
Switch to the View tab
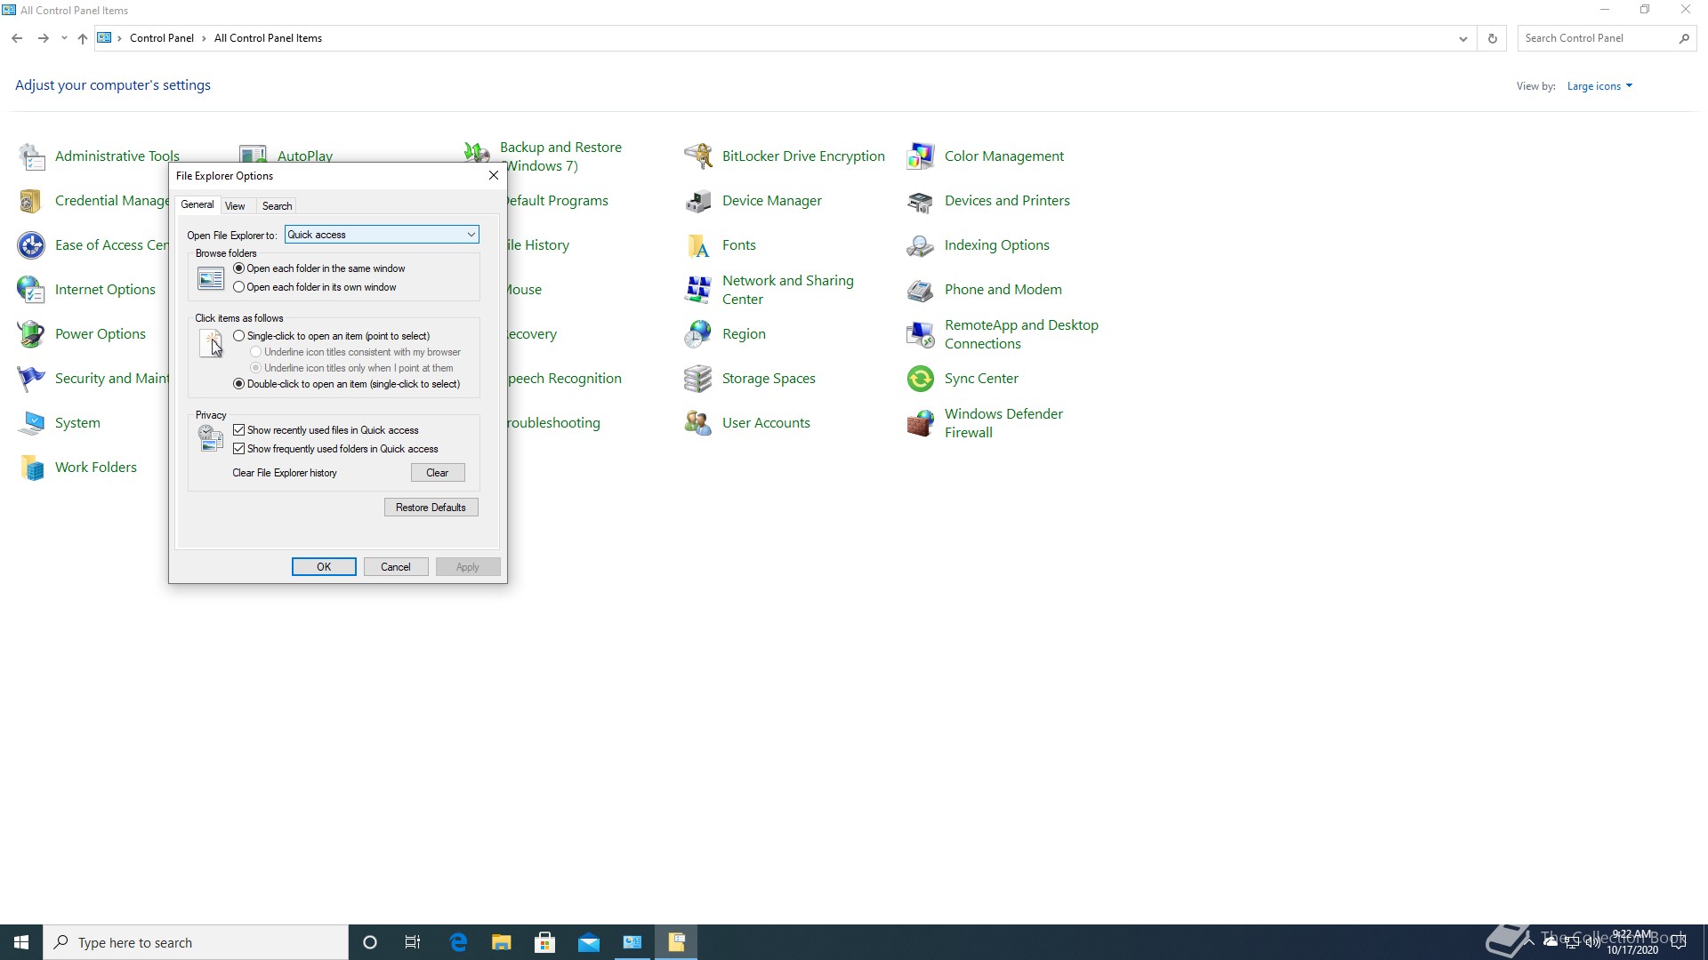tap(235, 206)
